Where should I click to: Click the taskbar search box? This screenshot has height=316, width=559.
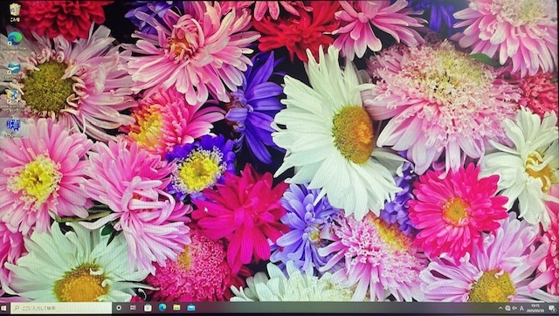(61, 308)
